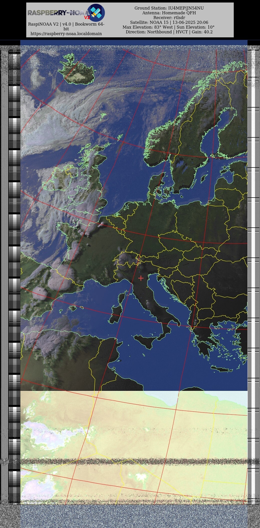Click the Raspberry-NOAA satellite logo icon
The image size is (260, 528).
point(96,13)
